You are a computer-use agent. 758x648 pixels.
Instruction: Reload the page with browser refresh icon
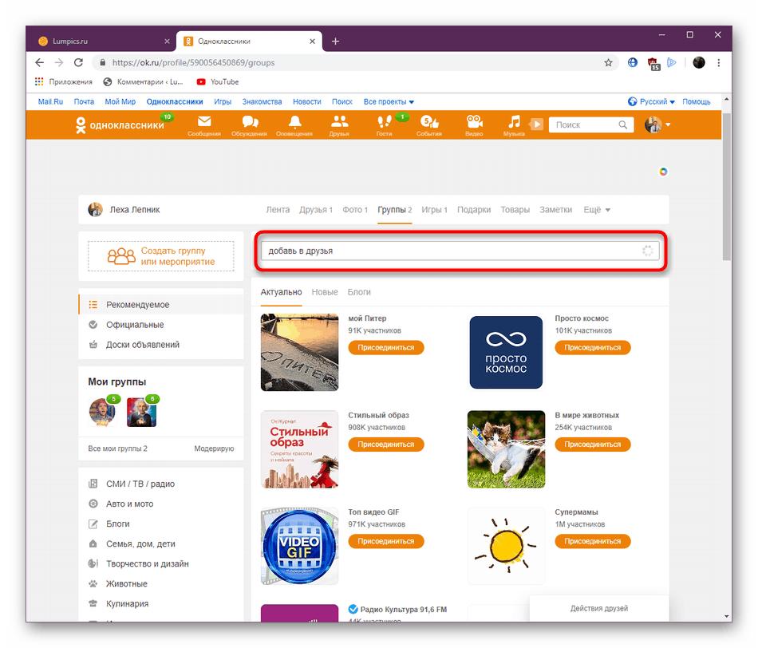coord(78,62)
